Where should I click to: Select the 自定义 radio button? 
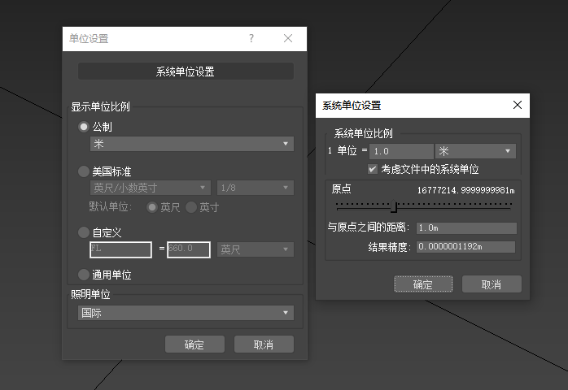click(x=84, y=232)
